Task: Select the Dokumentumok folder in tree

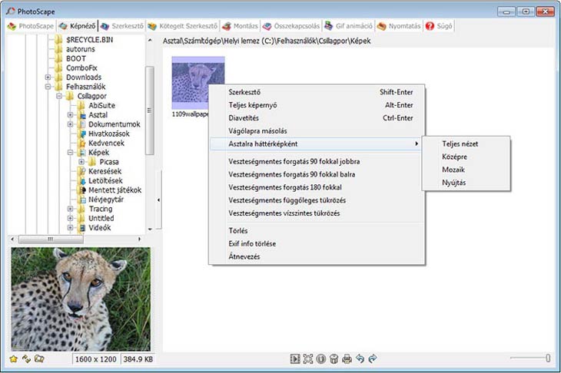Action: [114, 124]
